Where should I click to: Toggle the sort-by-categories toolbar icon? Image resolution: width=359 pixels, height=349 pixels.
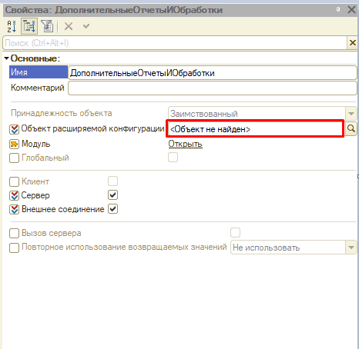pos(29,26)
